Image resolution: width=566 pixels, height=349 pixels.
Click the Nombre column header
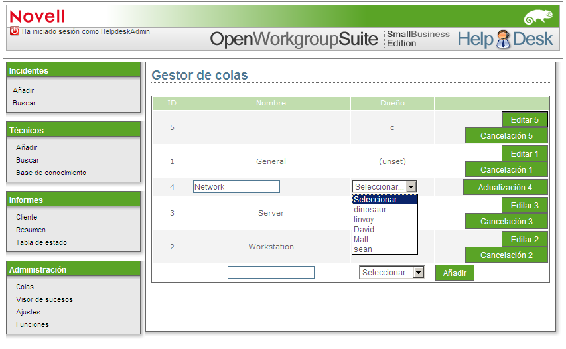pos(271,104)
